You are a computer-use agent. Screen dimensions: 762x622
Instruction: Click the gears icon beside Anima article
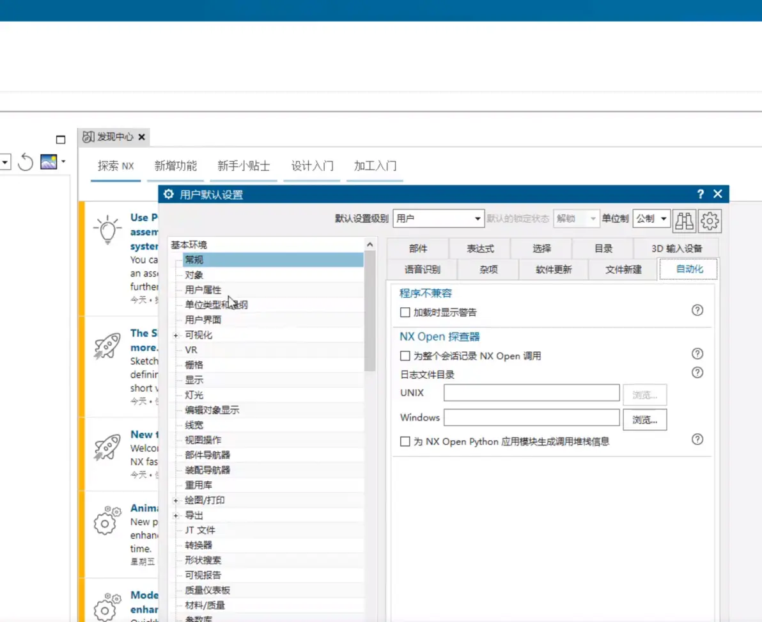[x=107, y=520]
